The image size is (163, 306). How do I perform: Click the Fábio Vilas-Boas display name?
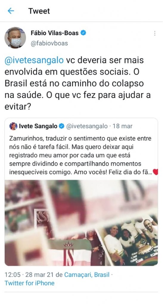55,33
